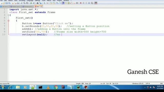
Task: Open PyCharm from the taskbar
Action: pos(78,87)
